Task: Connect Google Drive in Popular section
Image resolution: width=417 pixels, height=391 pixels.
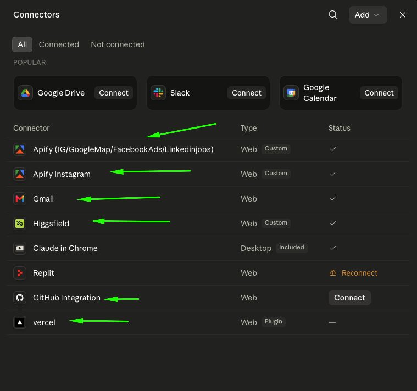Action: click(114, 93)
